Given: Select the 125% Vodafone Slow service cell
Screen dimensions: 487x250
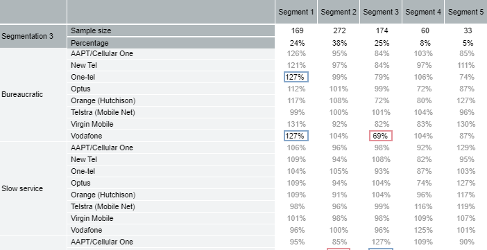Looking at the screenshot, I should click(423, 230).
